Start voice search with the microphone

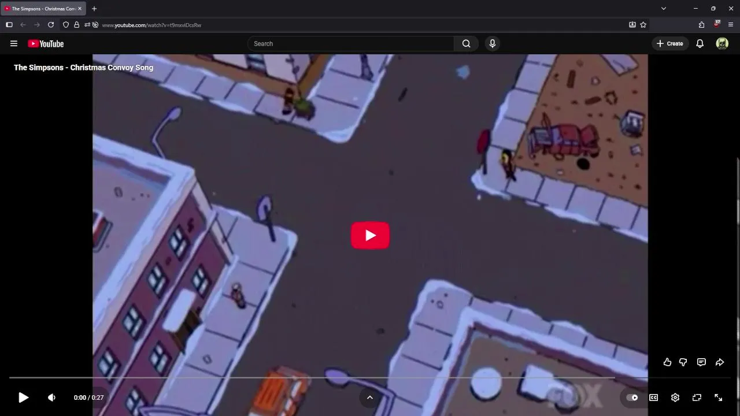pyautogui.click(x=493, y=43)
